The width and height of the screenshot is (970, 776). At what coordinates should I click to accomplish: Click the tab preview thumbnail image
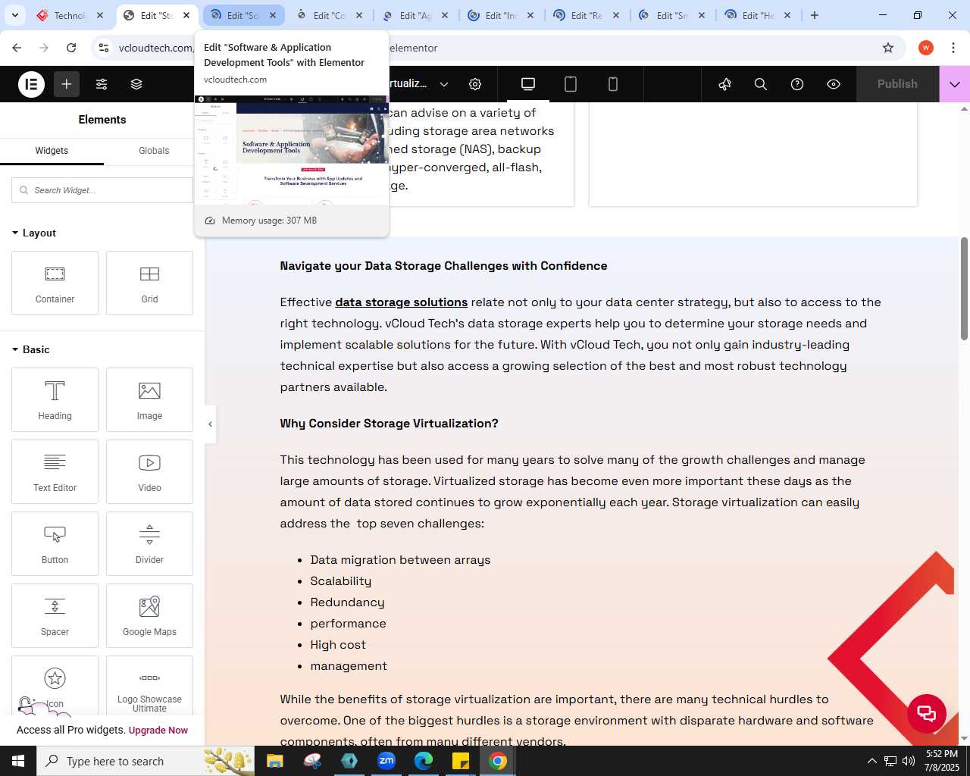(292, 150)
